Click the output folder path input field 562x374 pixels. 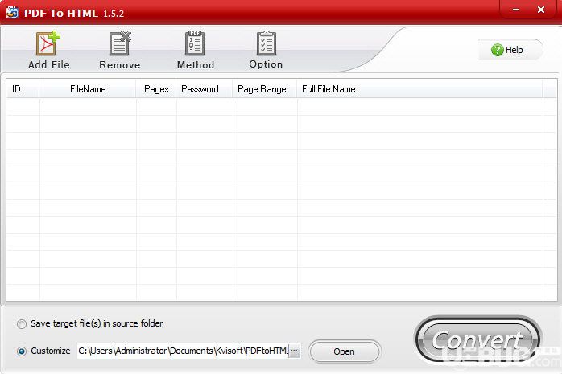183,351
